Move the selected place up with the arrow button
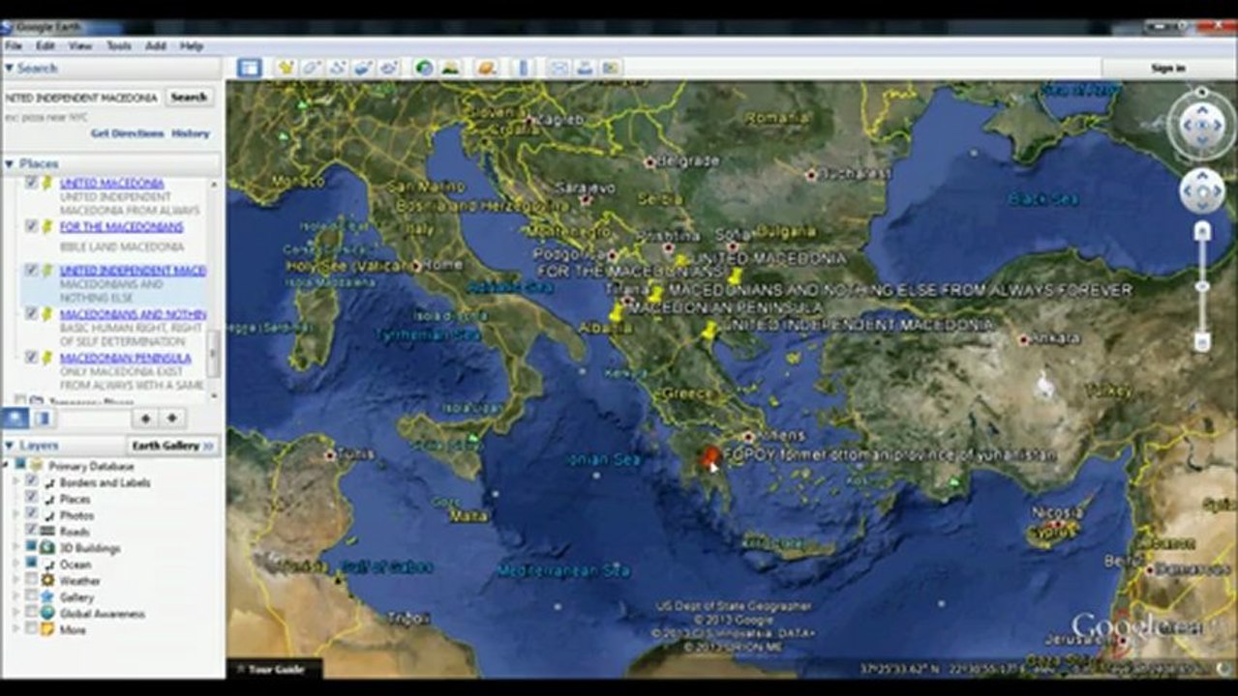Image resolution: width=1238 pixels, height=696 pixels. (145, 419)
